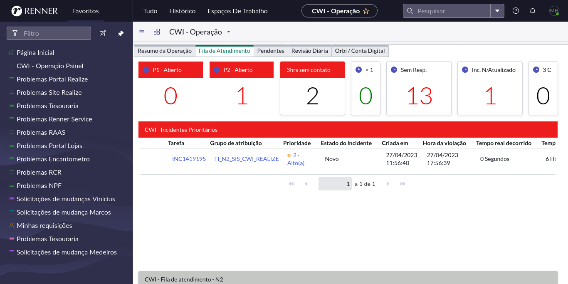Open Espaços De Trabalho menu

tap(237, 11)
